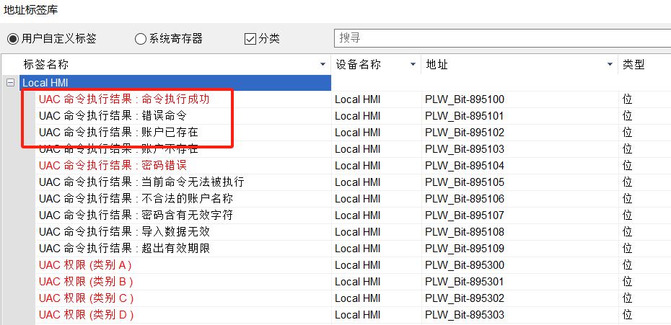The image size is (671, 325).
Task: Select tag UAC 权限 (类别 A )
Action: tap(85, 265)
